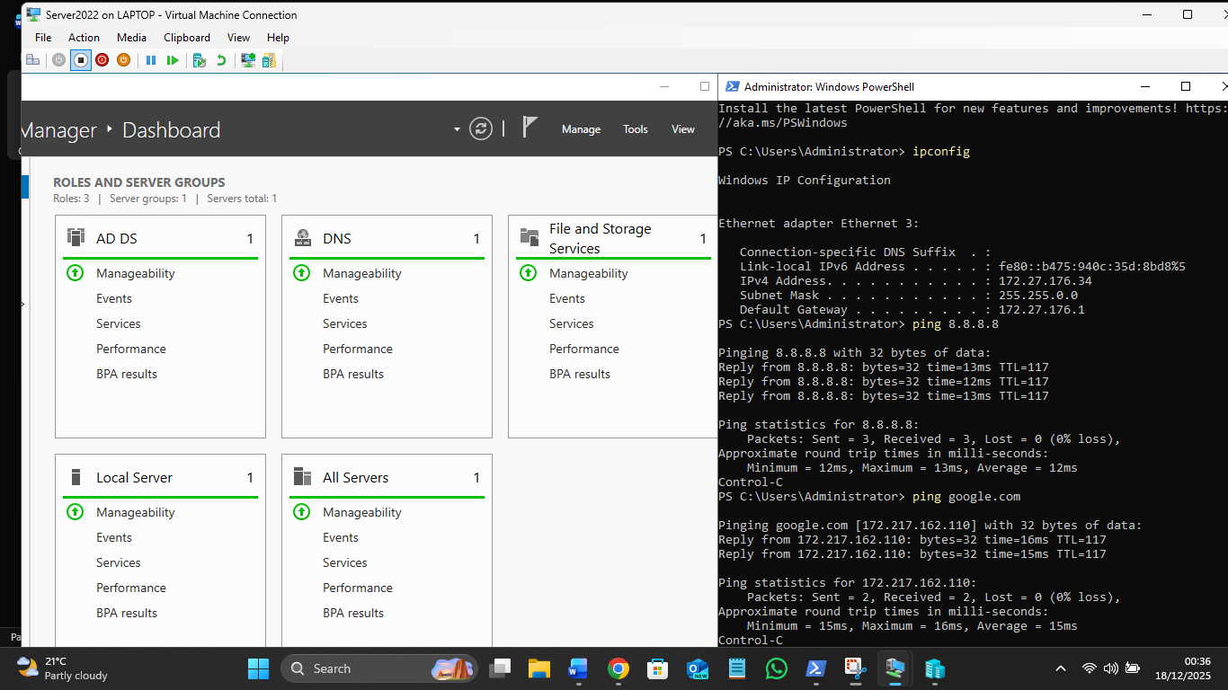Screen dimensions: 1228x690
Task: Expand the dropdown arrow beside refresh
Action: coord(457,129)
